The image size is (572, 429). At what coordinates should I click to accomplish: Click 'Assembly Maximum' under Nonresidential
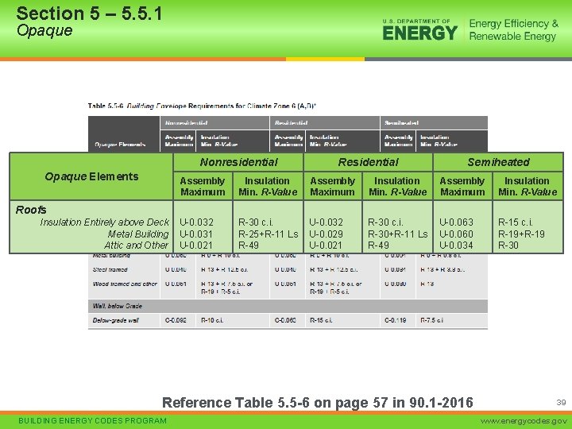[x=203, y=186]
